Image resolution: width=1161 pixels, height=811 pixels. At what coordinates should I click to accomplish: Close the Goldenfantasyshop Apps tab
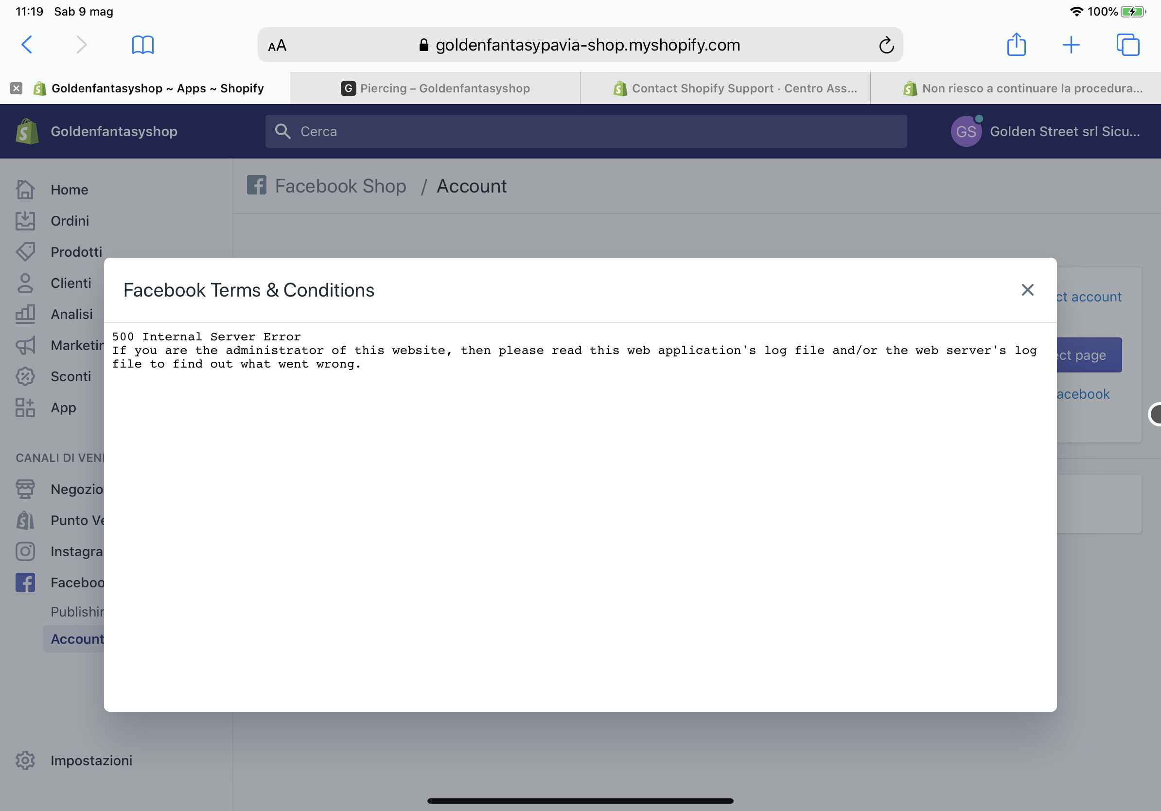16,88
